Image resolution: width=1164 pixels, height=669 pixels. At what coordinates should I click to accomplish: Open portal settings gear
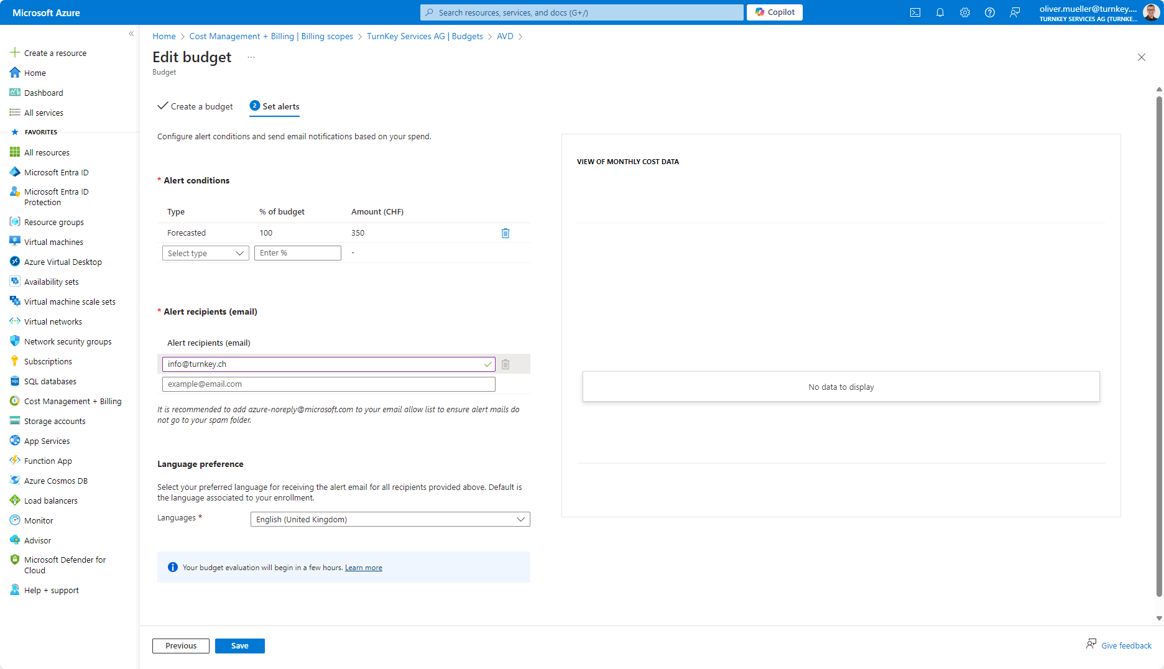coord(964,12)
